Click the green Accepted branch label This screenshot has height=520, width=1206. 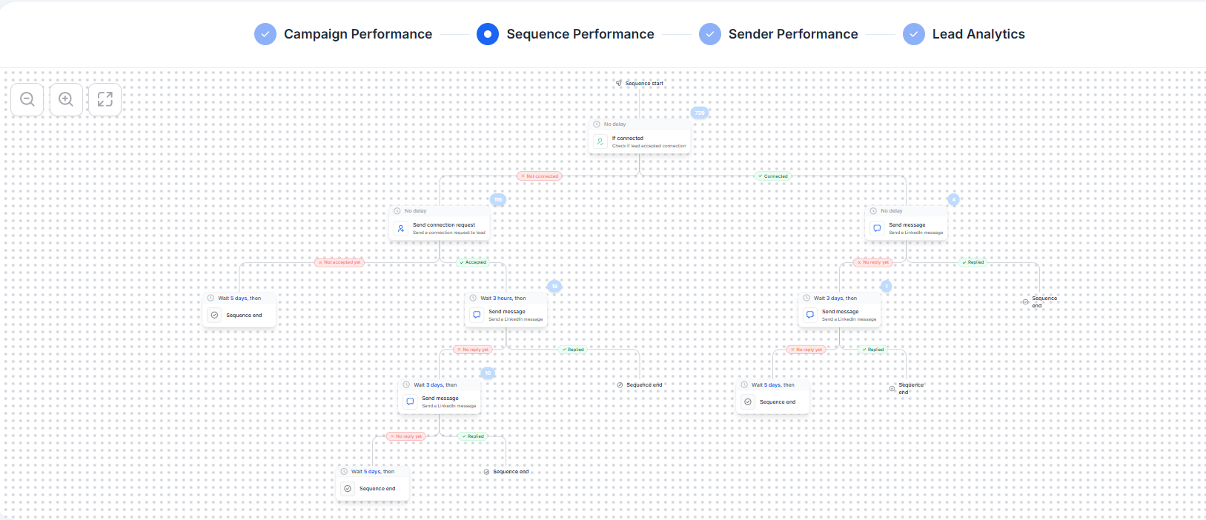[473, 262]
